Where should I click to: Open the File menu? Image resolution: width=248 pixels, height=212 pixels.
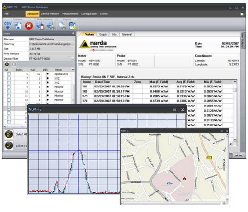coord(7,14)
